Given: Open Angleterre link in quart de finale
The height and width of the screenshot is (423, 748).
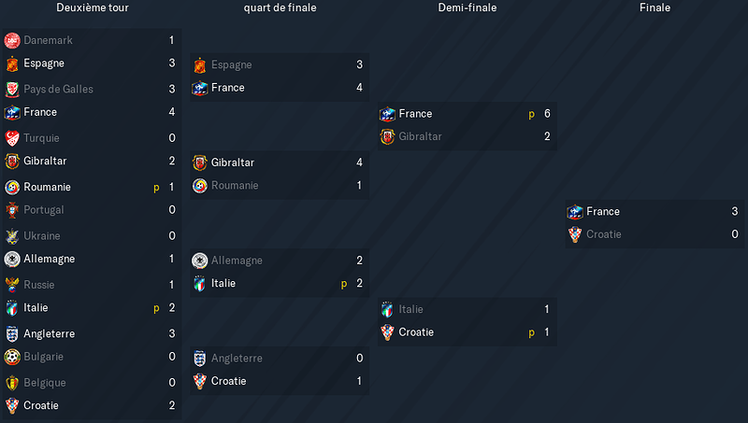Looking at the screenshot, I should (x=237, y=359).
